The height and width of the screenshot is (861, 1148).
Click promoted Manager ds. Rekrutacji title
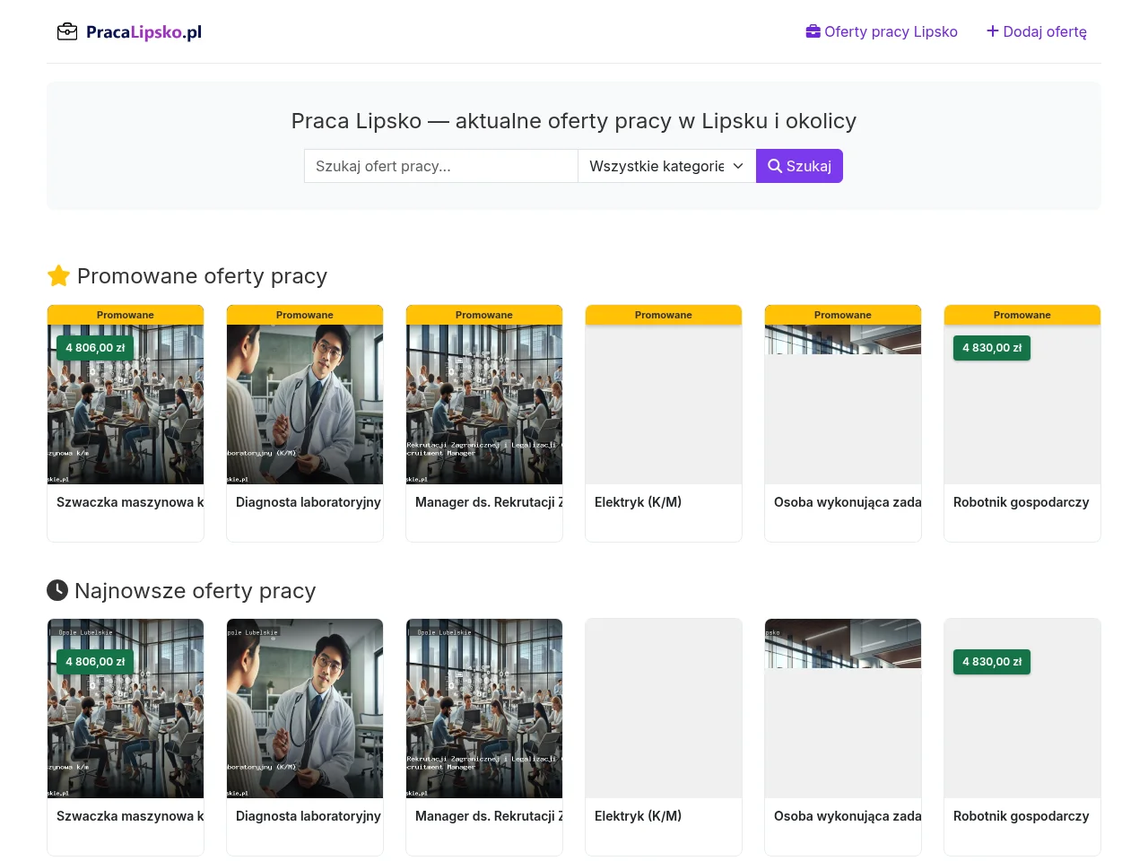coord(489,502)
